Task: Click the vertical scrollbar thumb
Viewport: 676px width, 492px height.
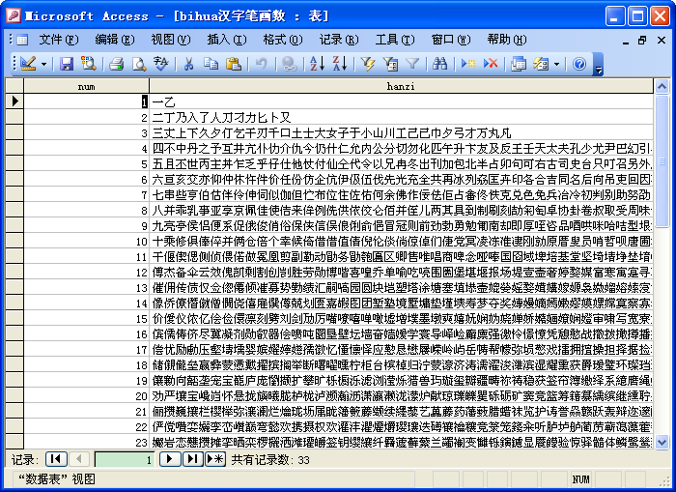Action: pos(662,161)
